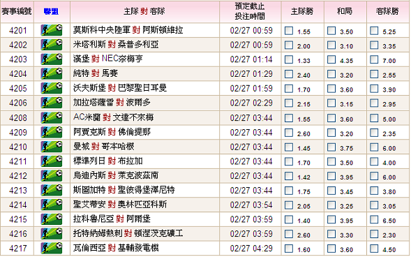Image resolution: width=411 pixels, height=257 pixels.
Task: Click the soccer league icon for match 4212
Action: [52, 175]
